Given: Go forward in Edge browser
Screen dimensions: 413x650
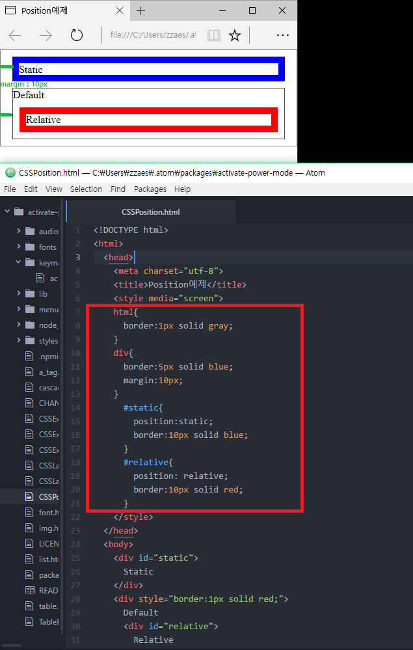Looking at the screenshot, I should point(46,36).
